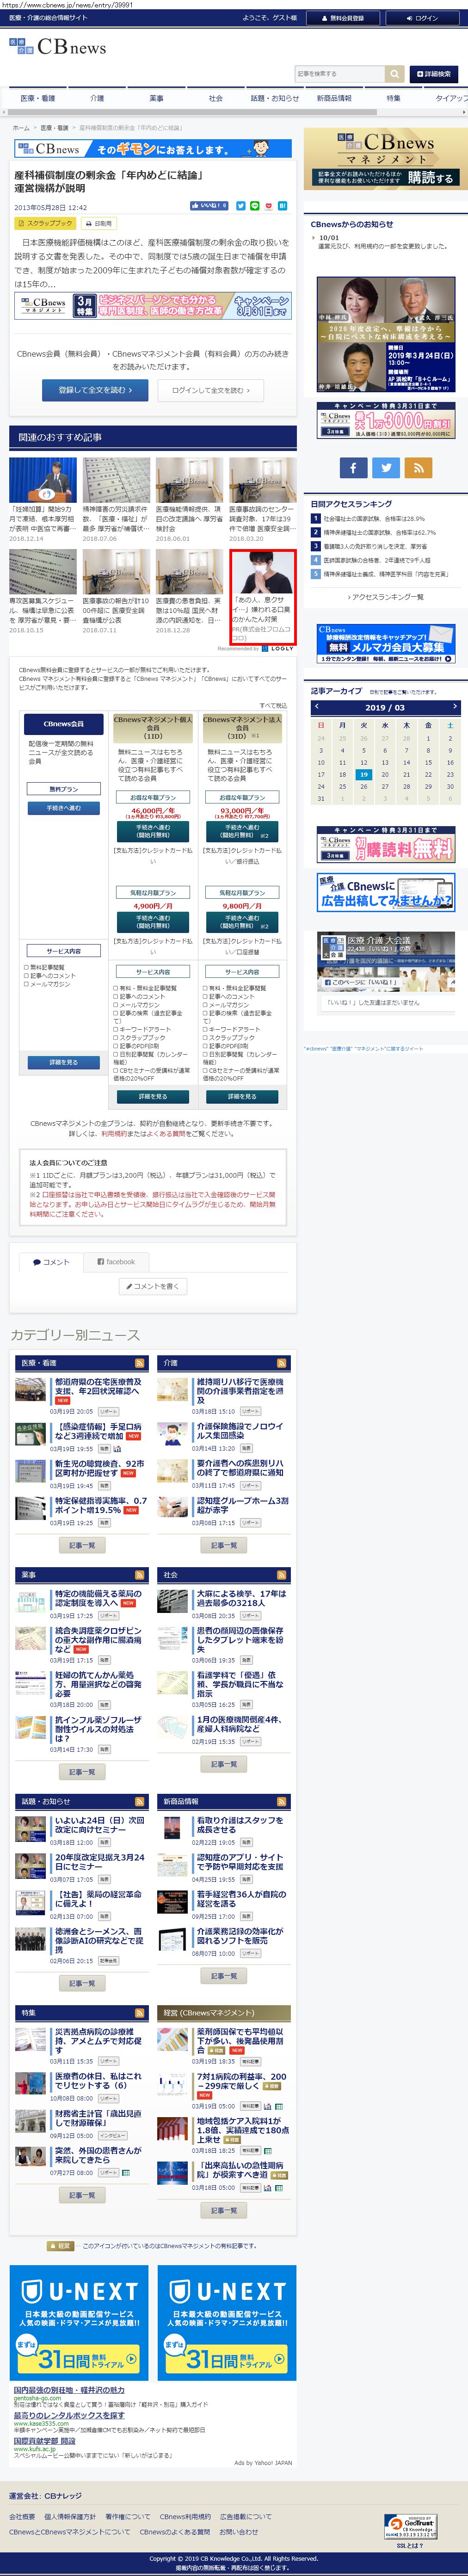Select date 19 in the archive calendar
The image size is (468, 2576).
(363, 774)
